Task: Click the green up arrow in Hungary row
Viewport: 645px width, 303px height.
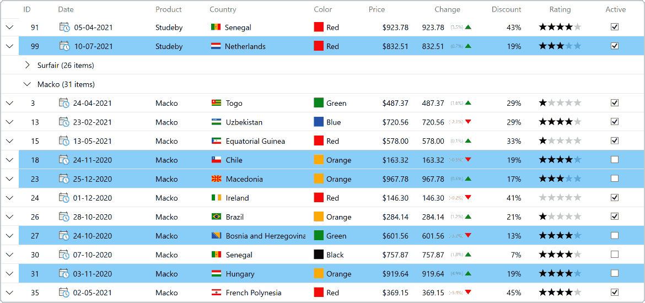Action: (x=467, y=273)
